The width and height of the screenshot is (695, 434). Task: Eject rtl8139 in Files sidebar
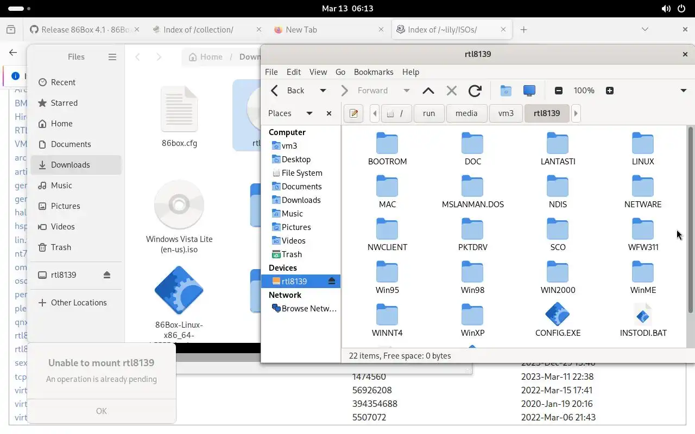[x=107, y=275]
